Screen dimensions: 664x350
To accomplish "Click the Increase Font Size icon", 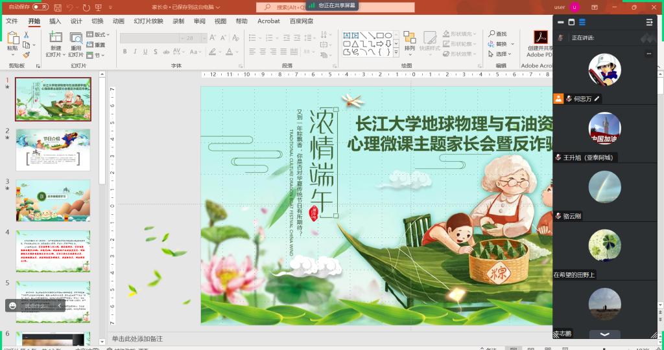I will tap(213, 38).
